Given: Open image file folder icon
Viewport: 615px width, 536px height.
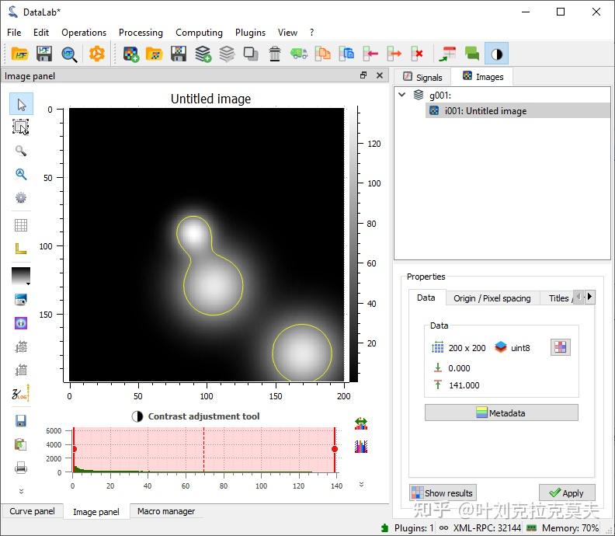Looking at the screenshot, I should pyautogui.click(x=155, y=54).
